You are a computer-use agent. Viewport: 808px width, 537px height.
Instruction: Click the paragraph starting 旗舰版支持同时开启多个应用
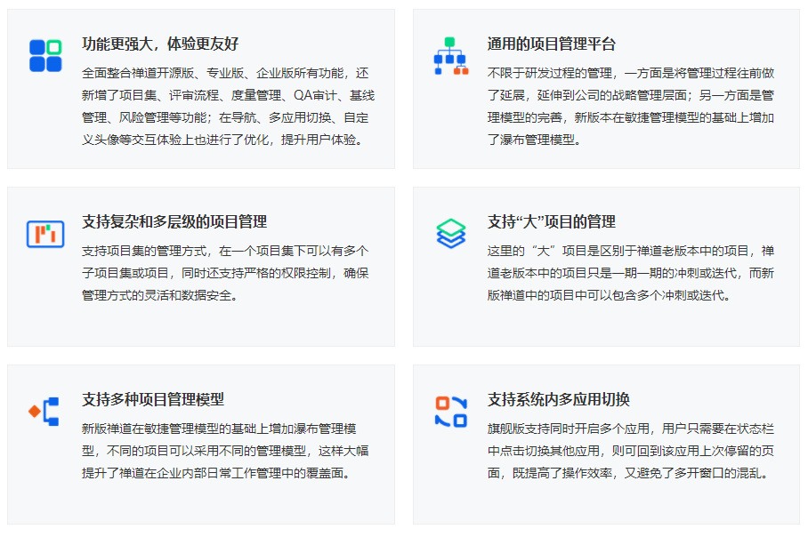[631, 451]
